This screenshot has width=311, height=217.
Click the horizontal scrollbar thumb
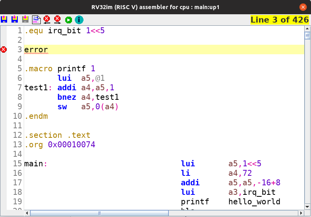pyautogui.click(x=99, y=213)
